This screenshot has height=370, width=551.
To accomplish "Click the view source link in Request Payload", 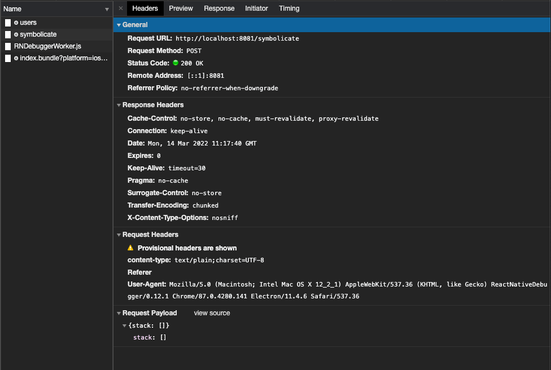I will [x=212, y=313].
